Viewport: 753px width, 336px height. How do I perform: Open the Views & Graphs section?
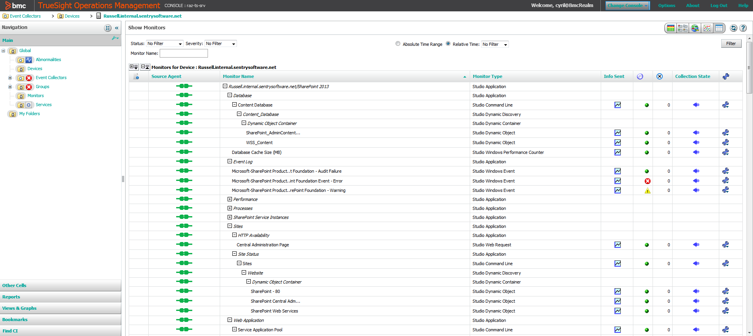(60, 308)
